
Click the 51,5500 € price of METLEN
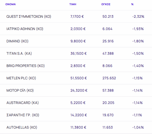(79, 78)
